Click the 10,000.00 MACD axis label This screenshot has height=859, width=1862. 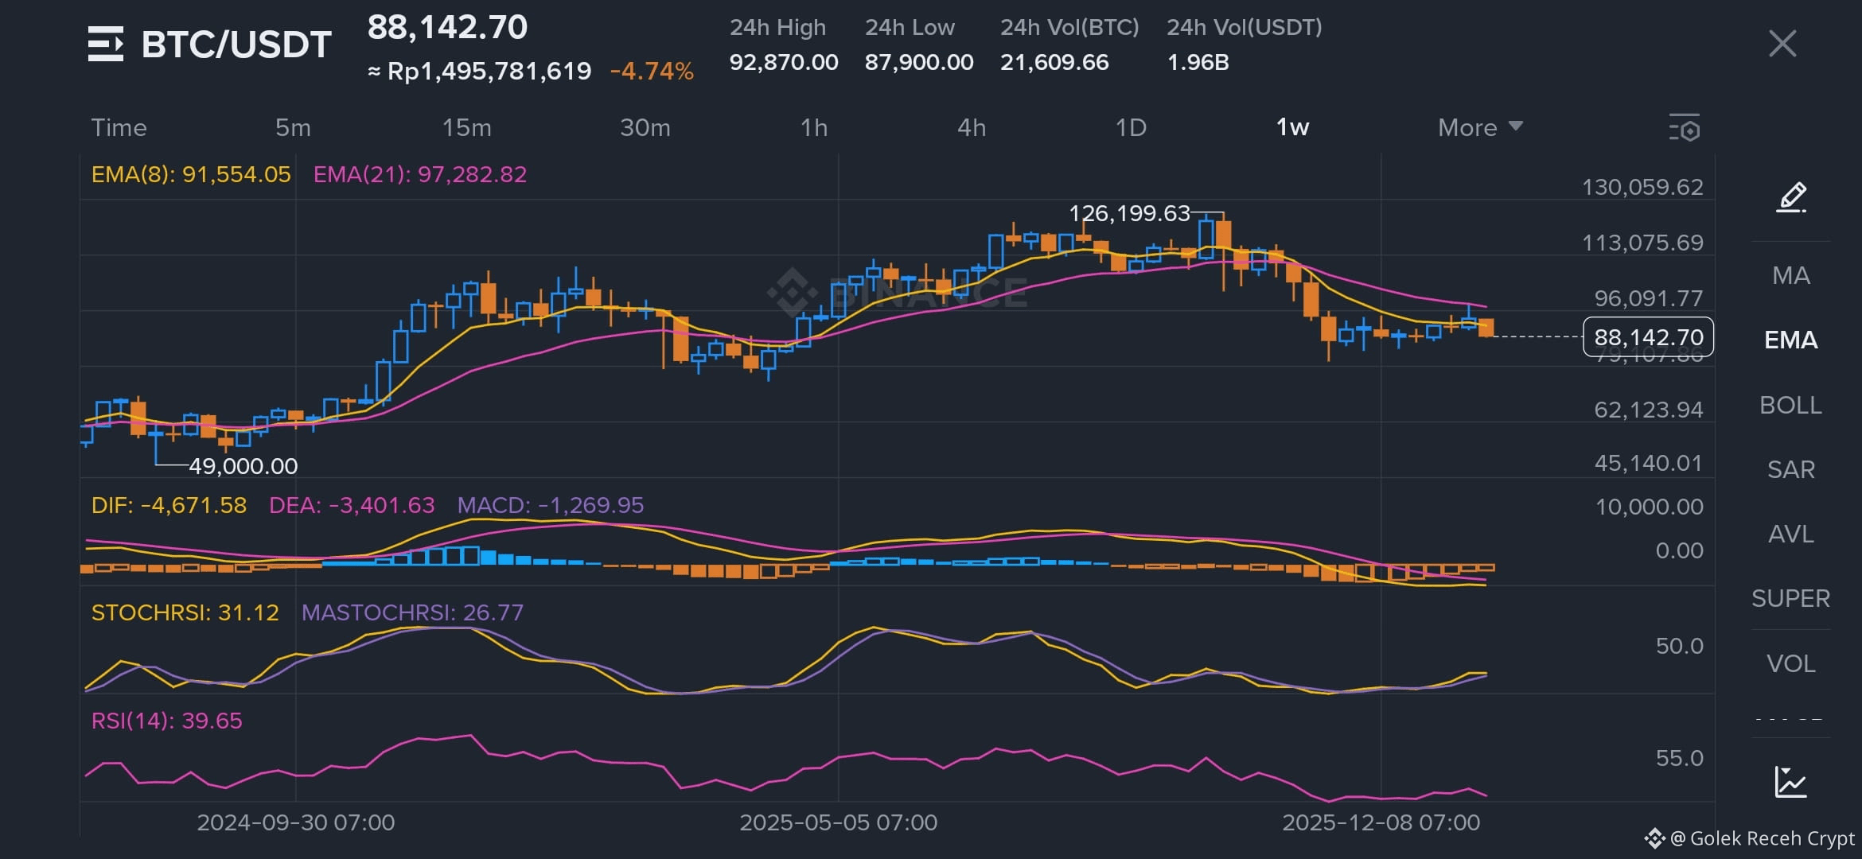click(1649, 507)
